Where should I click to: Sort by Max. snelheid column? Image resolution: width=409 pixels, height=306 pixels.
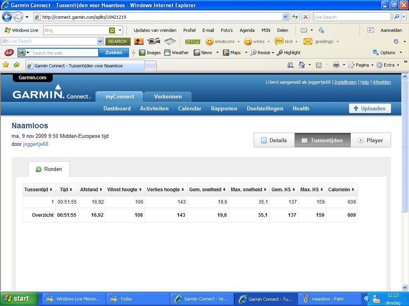pyautogui.click(x=248, y=190)
